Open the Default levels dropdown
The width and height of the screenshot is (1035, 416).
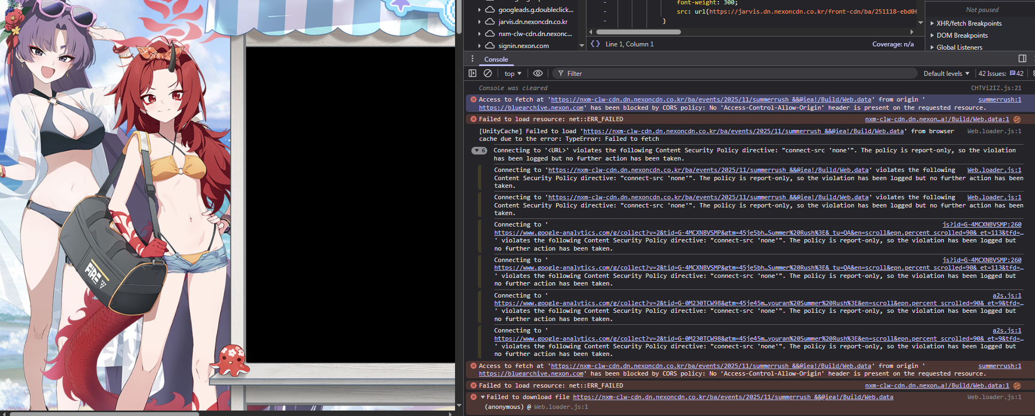click(x=947, y=73)
